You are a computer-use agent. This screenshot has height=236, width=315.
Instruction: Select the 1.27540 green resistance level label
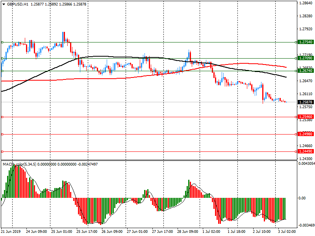click(x=306, y=42)
